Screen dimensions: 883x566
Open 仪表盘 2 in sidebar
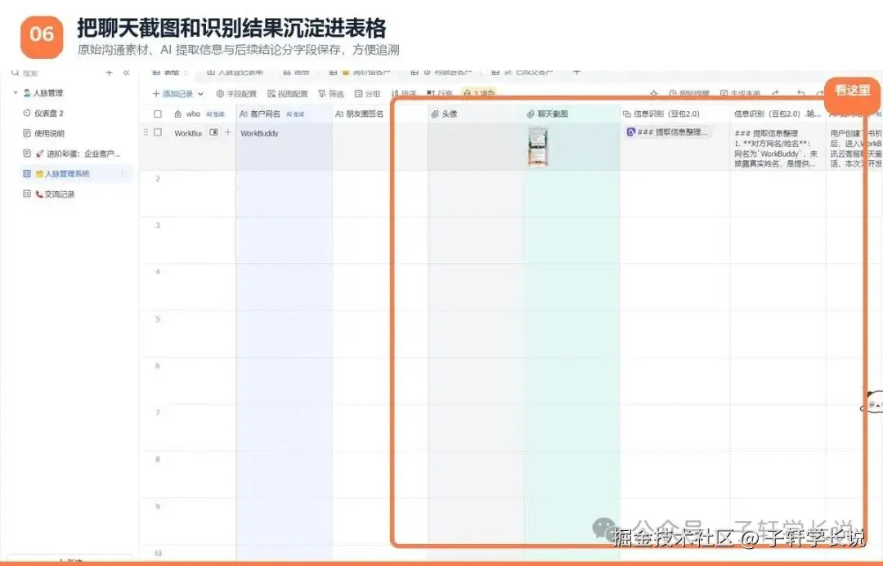pos(49,113)
